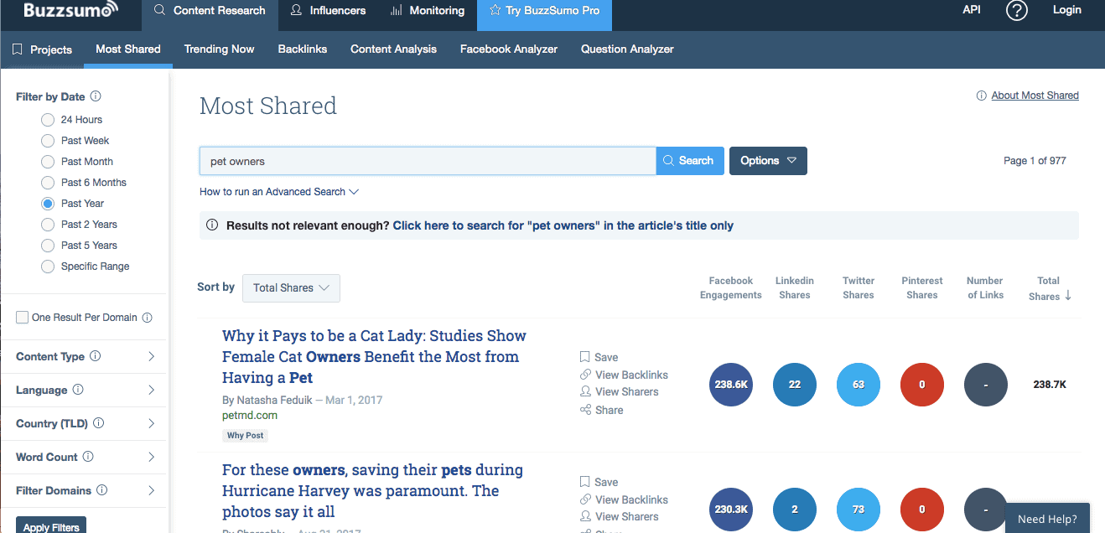1105x533 pixels.
Task: Click the info icon in Results not relevant banner
Action: [x=212, y=225]
